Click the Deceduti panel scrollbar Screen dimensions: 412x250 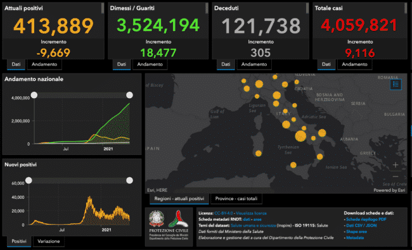pos(307,8)
